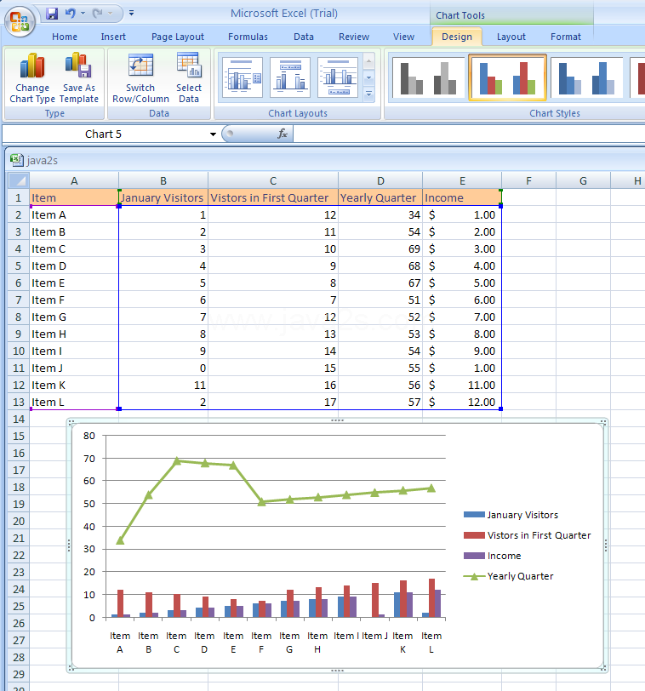Screen dimensions: 645x691
Task: Switch to the chart Format tab
Action: 566,37
